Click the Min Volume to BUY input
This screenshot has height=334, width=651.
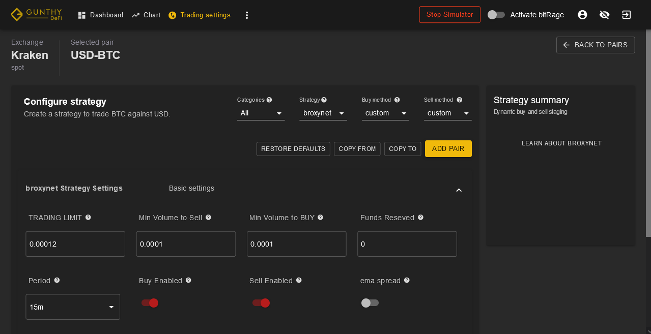click(297, 244)
